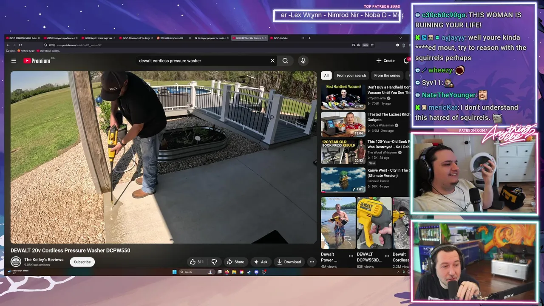544x306 pixels.
Task: Open Nothing Burger bookmark
Action: point(26,51)
